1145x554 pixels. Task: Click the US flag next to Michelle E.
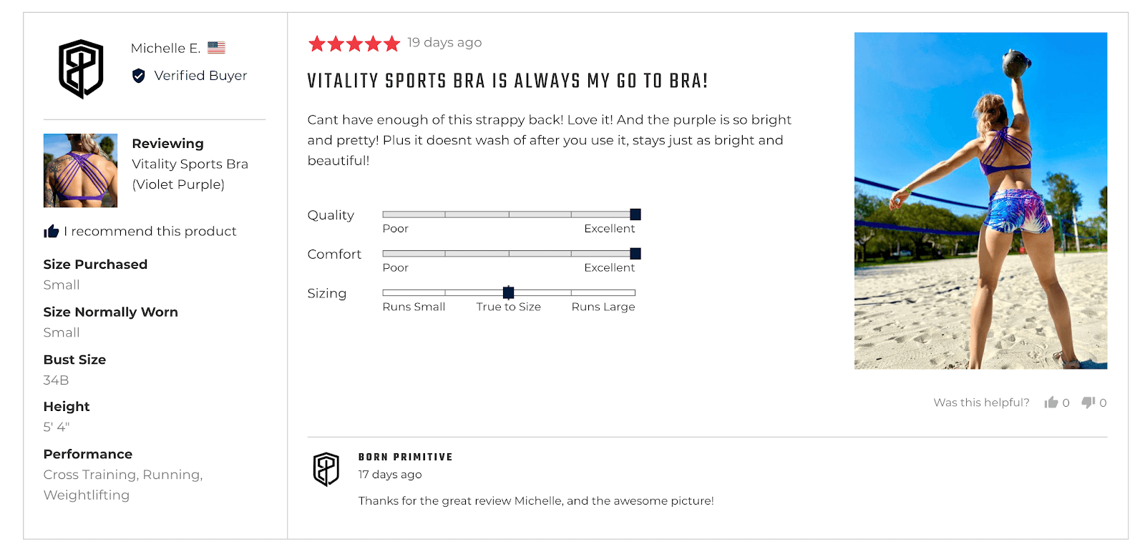(216, 48)
